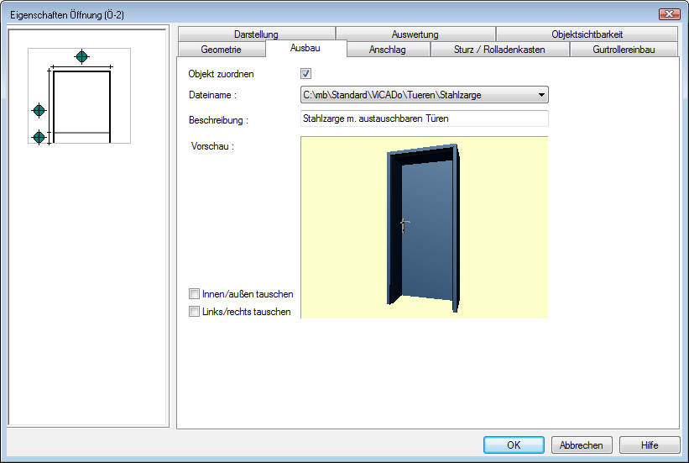Image resolution: width=689 pixels, height=463 pixels.
Task: Click the top width dimension marker
Action: point(81,57)
